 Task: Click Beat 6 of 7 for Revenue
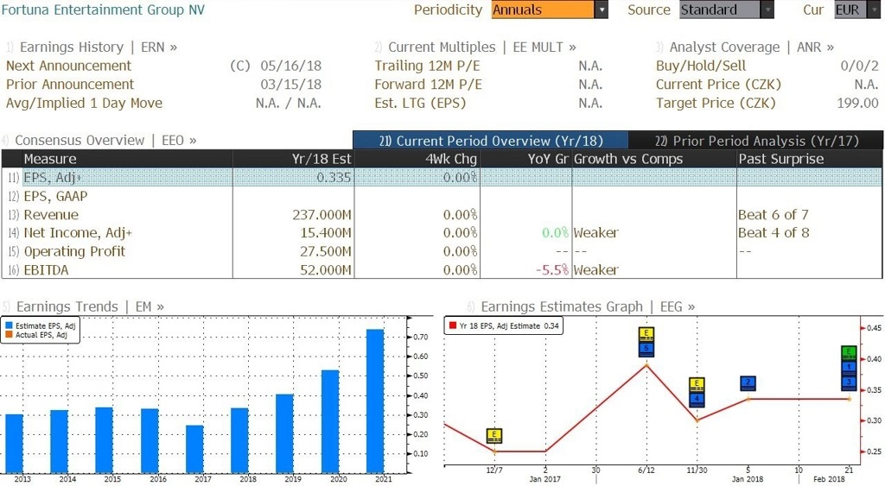pos(774,215)
